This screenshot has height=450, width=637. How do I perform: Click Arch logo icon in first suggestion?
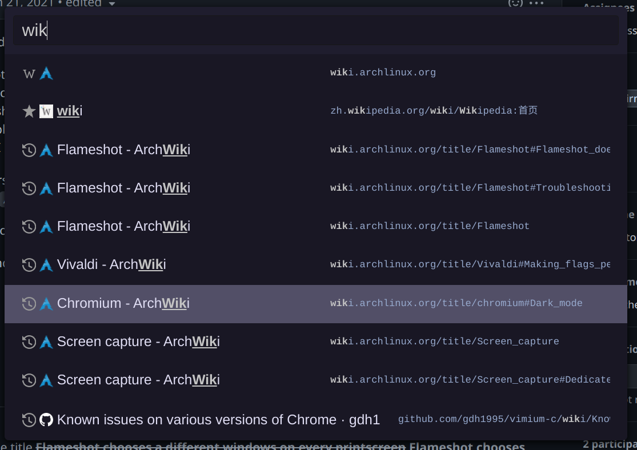point(46,74)
